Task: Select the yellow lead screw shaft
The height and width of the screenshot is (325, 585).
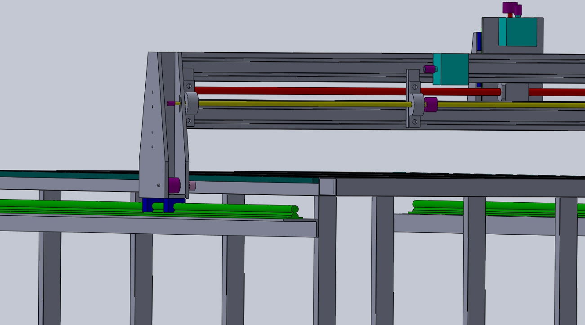Action: [x=305, y=104]
